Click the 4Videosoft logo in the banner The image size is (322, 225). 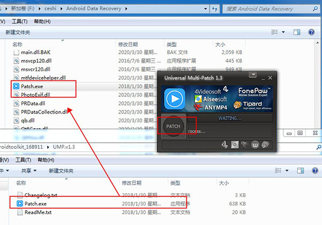click(x=211, y=90)
